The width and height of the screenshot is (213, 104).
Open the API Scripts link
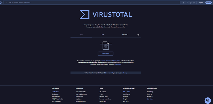click(103, 92)
